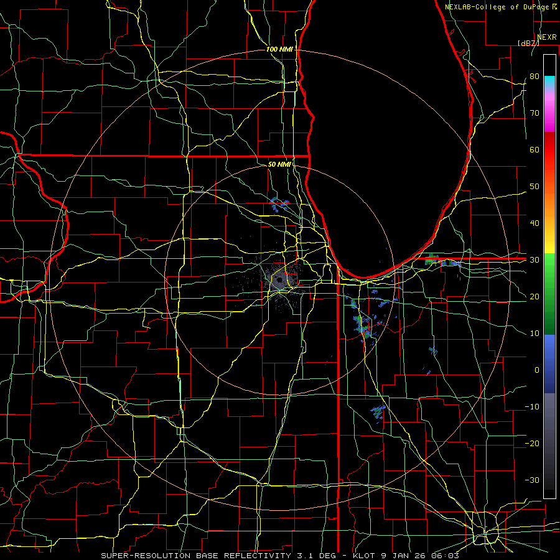Select the -20 tick label on the color scale
The width and height of the screenshot is (560, 560).
click(x=532, y=443)
